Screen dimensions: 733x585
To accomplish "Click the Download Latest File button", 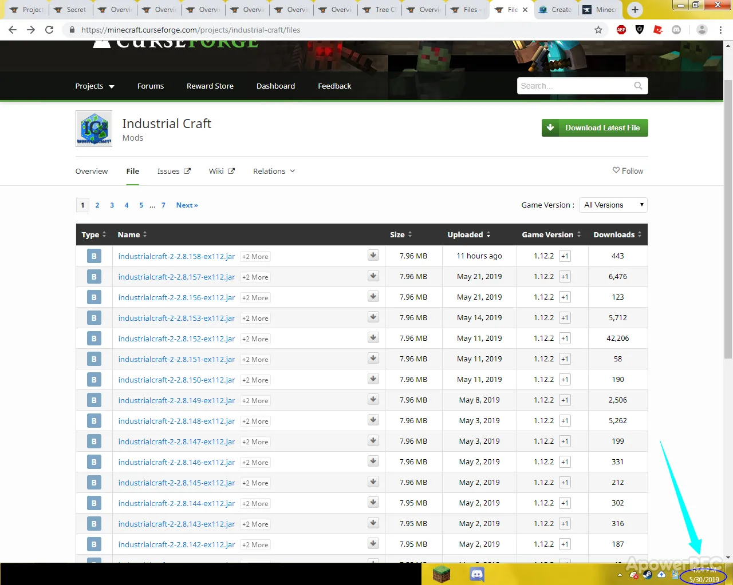I will (595, 128).
